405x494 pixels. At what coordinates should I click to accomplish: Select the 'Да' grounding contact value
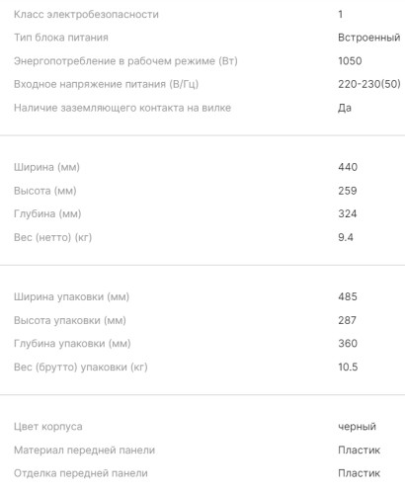click(345, 108)
